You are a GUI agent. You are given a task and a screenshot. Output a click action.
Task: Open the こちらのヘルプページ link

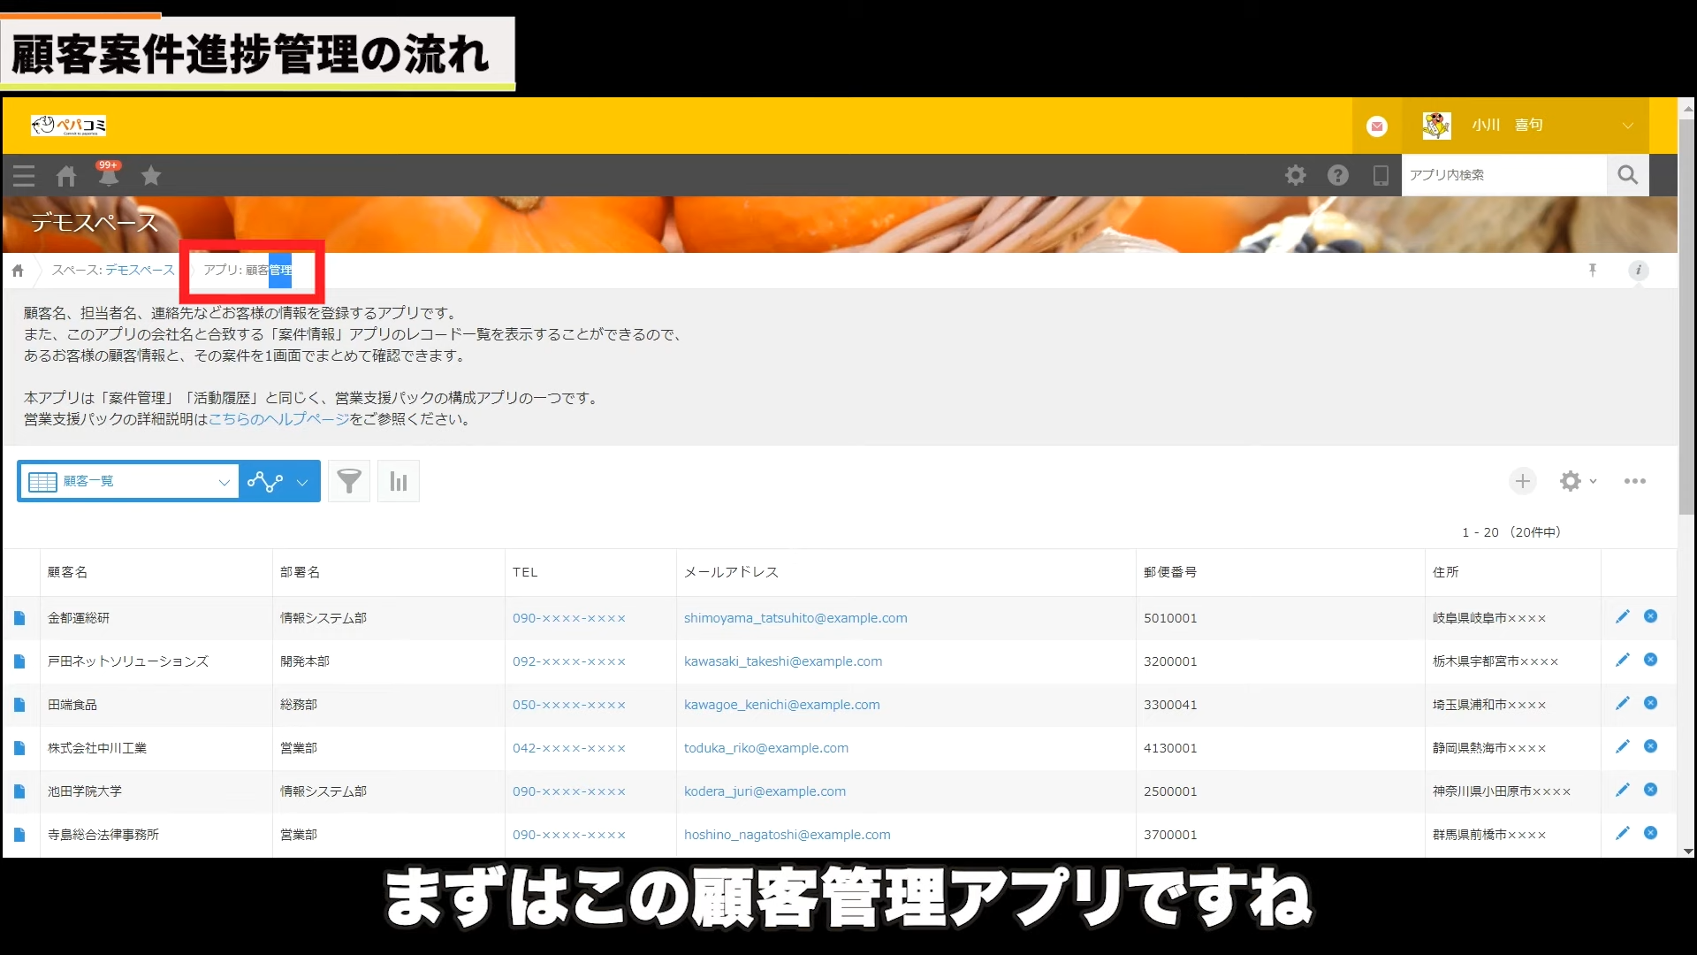(278, 419)
